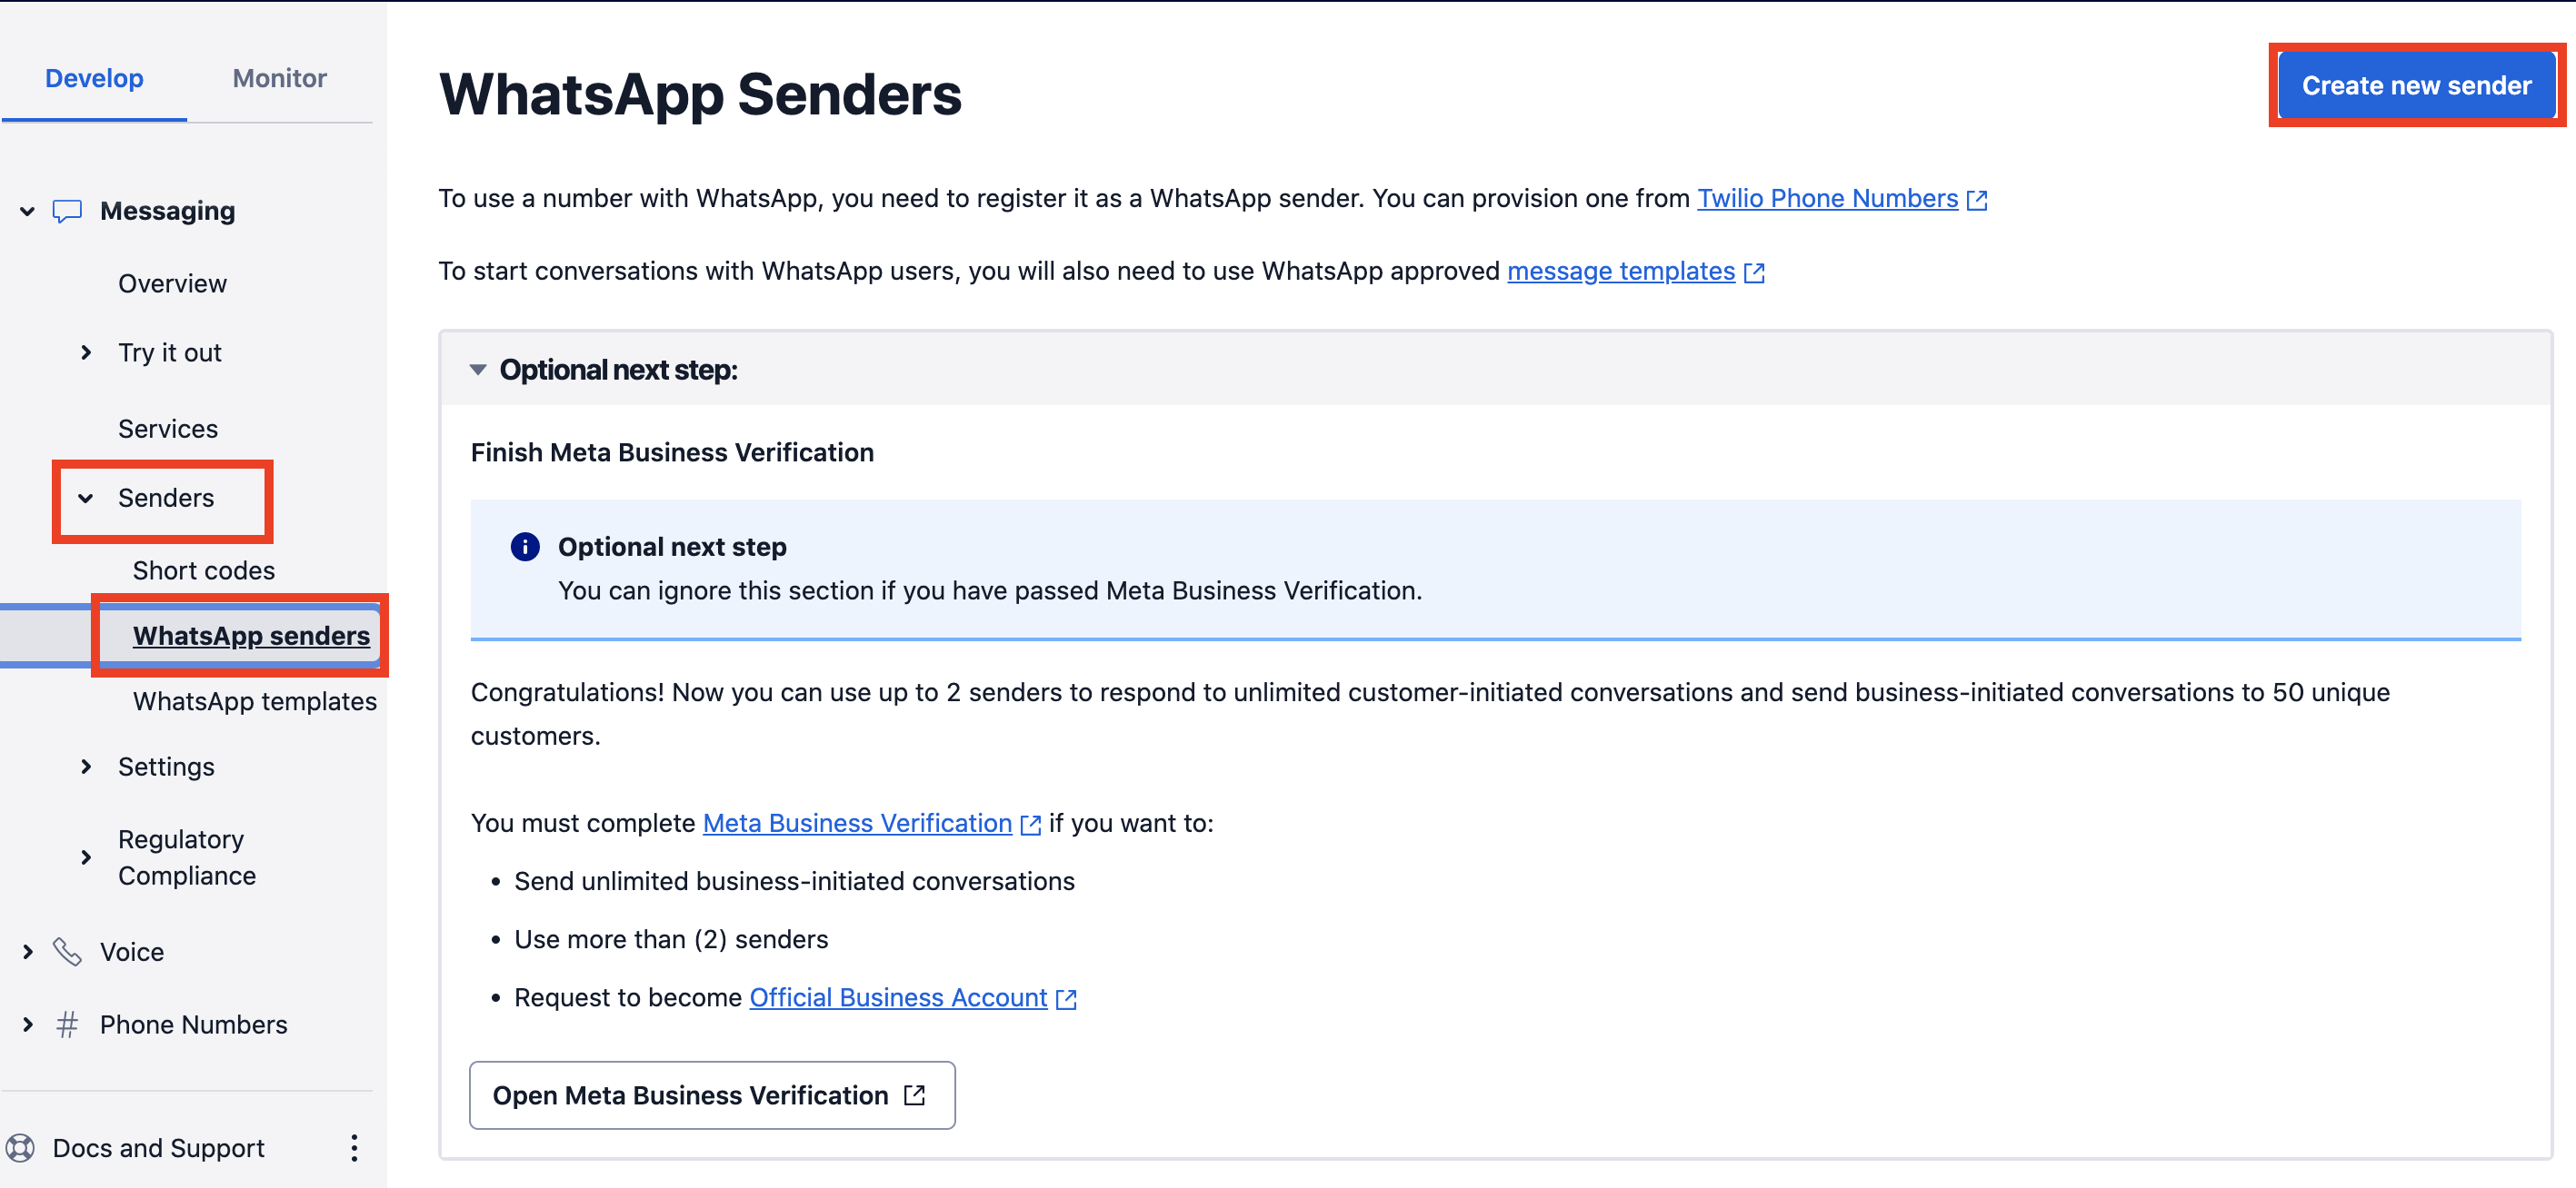Click Open Meta Business Verification button
The height and width of the screenshot is (1188, 2576).
coord(712,1095)
